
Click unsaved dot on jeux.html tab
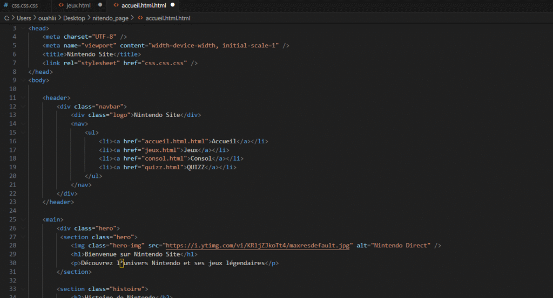pos(100,5)
